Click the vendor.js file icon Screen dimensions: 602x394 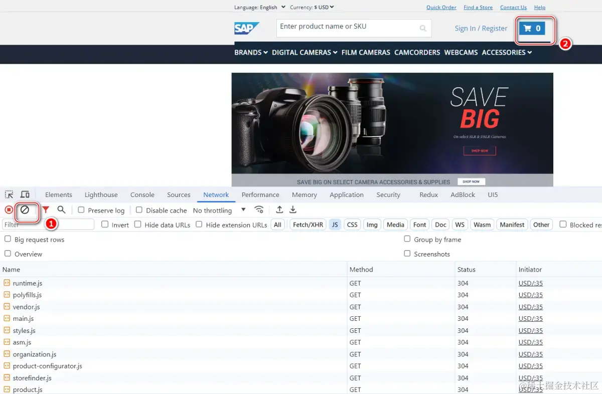[7, 307]
